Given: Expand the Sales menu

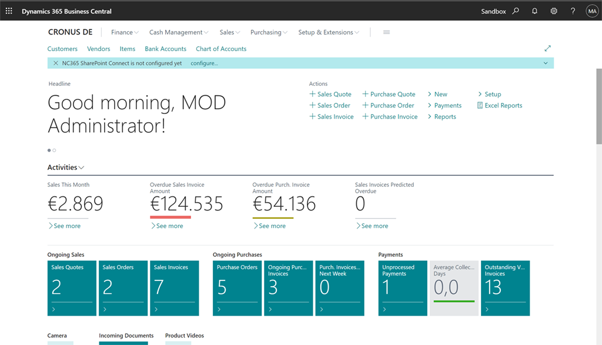Looking at the screenshot, I should coord(230,32).
